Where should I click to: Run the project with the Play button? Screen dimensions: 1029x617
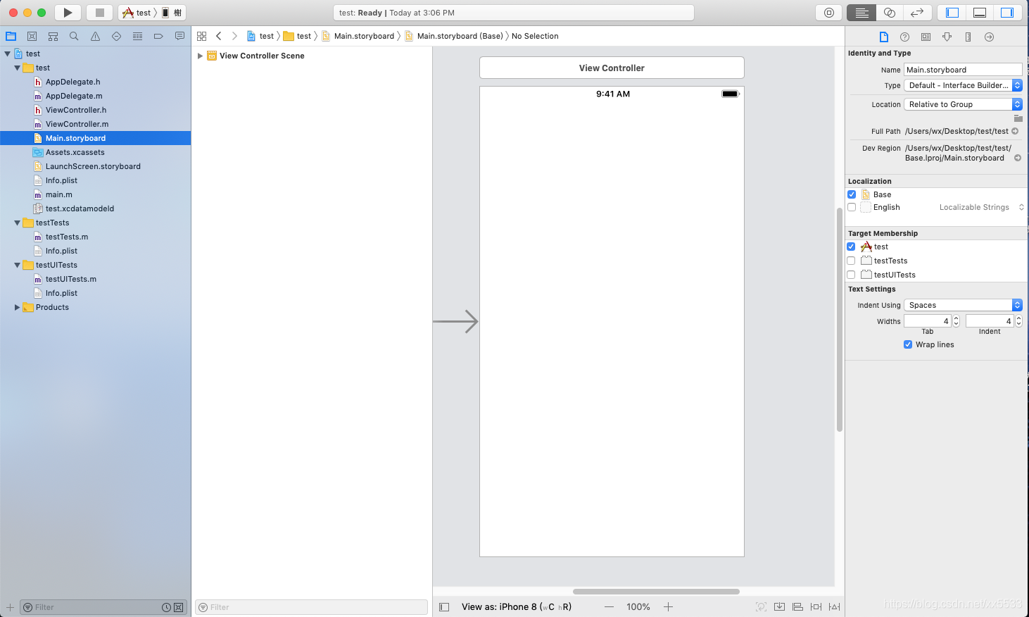click(68, 13)
